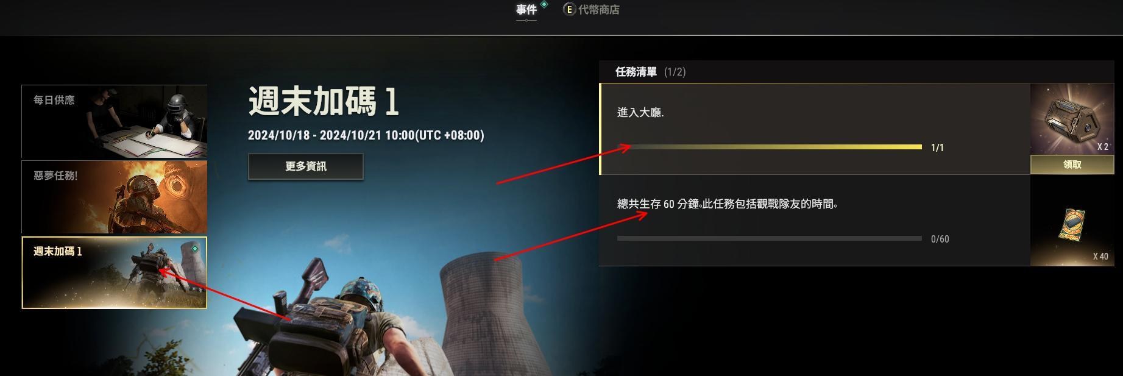Open the 事件 events tab
Image resolution: width=1123 pixels, height=376 pixels.
526,10
